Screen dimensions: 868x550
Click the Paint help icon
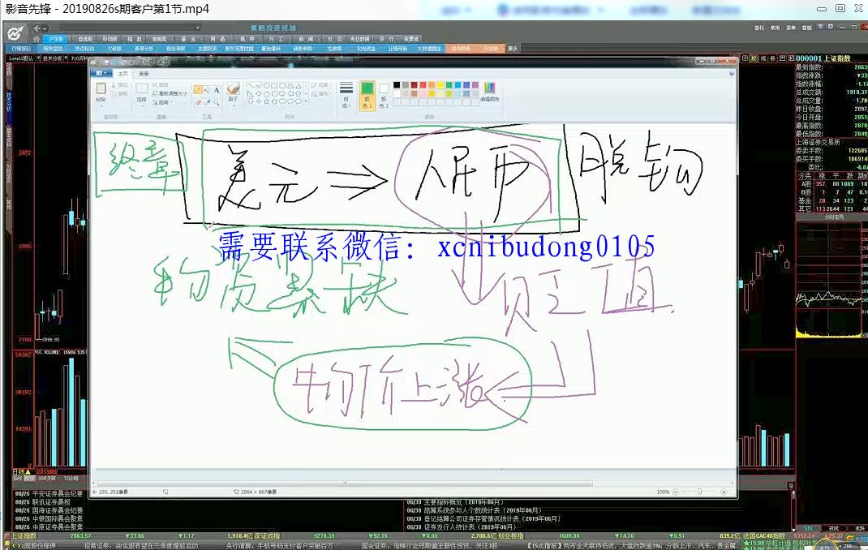click(x=732, y=73)
